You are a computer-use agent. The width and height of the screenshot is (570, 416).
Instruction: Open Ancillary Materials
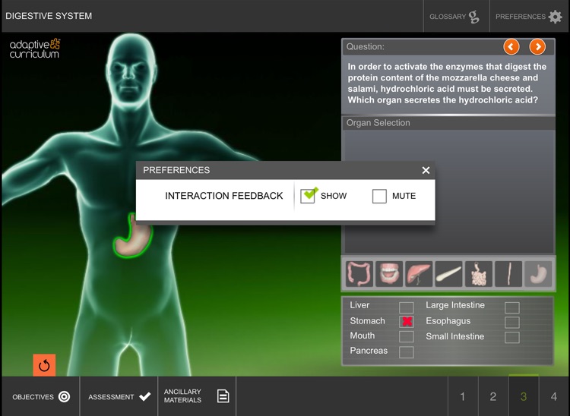[197, 396]
